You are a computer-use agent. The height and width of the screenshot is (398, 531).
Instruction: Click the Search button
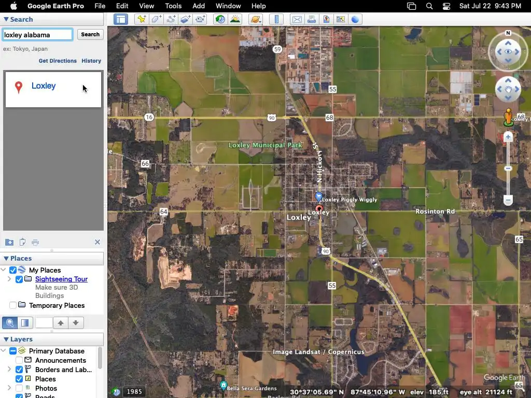[x=90, y=35]
